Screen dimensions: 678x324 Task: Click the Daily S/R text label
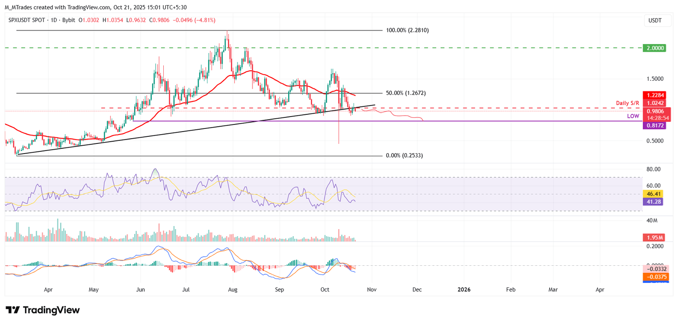(x=628, y=103)
